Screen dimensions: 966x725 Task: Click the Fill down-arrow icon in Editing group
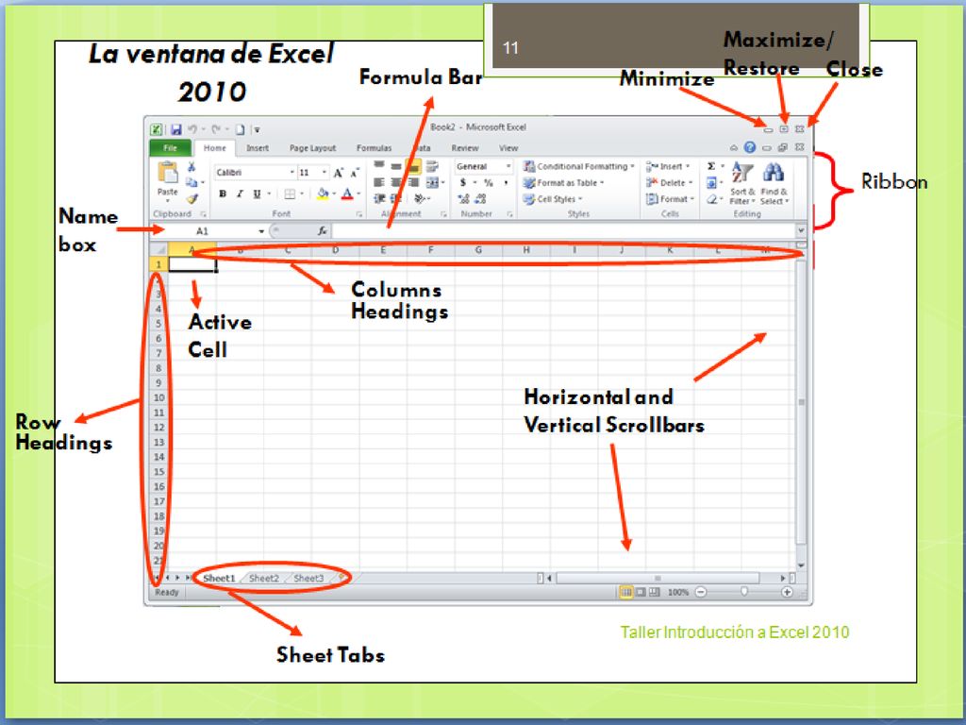point(711,182)
